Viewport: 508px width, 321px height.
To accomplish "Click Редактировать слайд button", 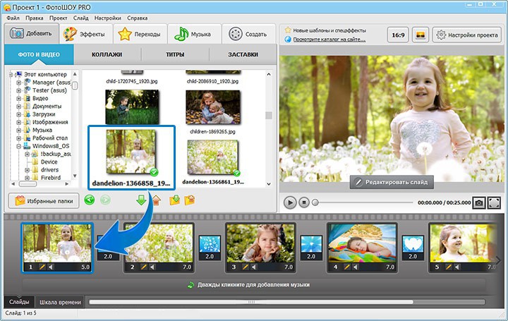I will point(392,182).
